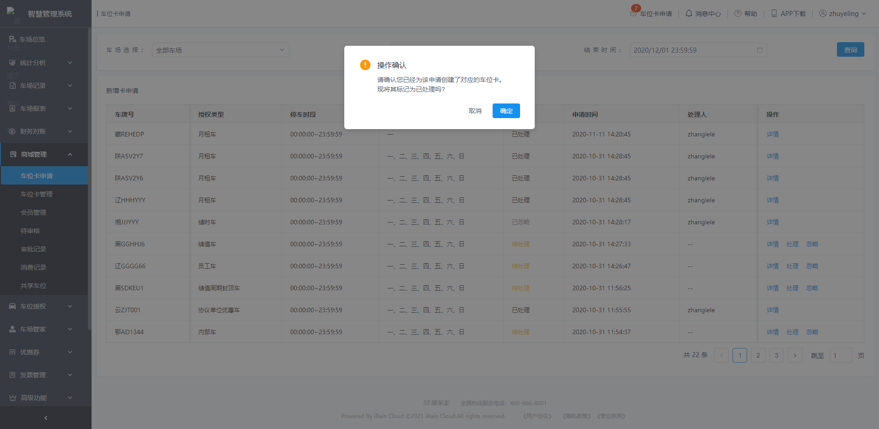
Task: Open 车场总览 parking overview icon
Action: [x=13, y=39]
